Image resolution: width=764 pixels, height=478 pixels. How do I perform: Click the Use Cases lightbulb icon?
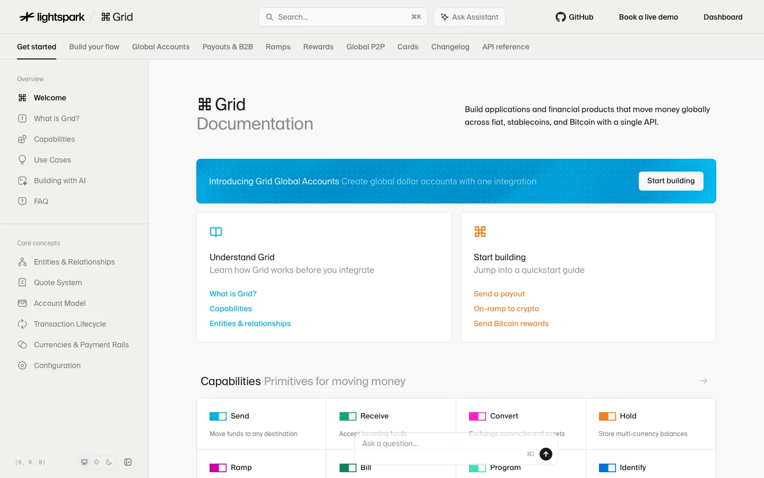[22, 160]
